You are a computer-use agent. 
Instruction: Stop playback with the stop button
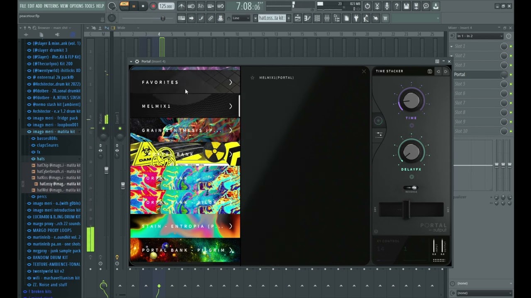coord(143,6)
